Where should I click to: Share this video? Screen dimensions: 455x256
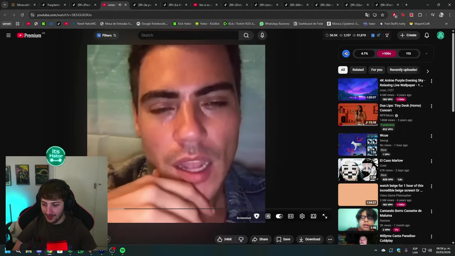(x=260, y=239)
